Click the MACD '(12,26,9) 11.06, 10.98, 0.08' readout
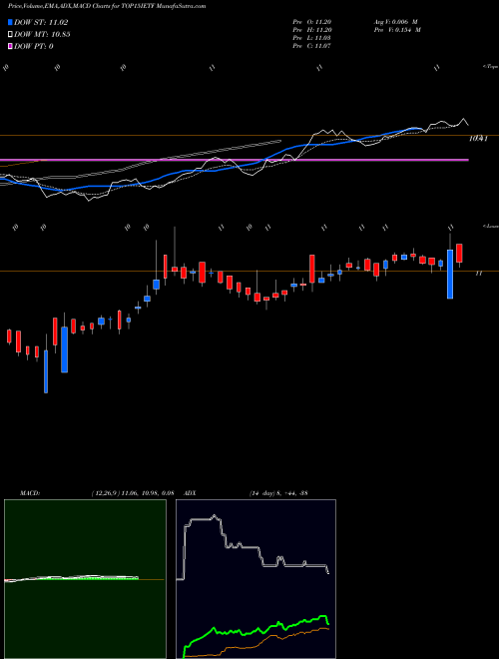Image resolution: width=499 pixels, height=659 pixels. click(133, 493)
